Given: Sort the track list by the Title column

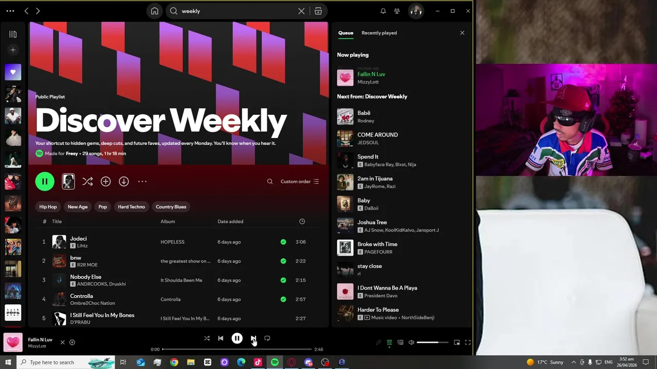Looking at the screenshot, I should [57, 221].
